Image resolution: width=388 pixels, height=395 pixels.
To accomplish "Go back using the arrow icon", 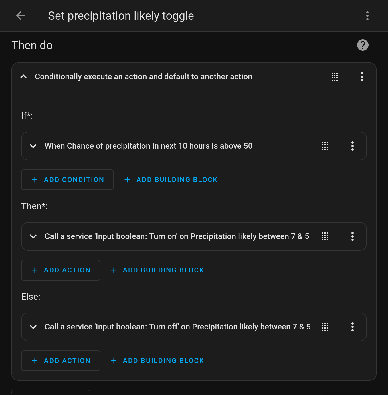I will click(x=21, y=16).
